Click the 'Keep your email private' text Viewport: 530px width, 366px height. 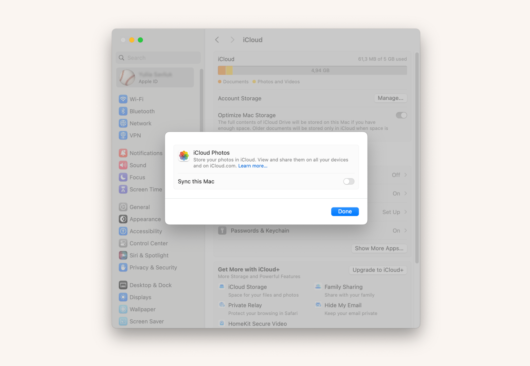tap(351, 313)
